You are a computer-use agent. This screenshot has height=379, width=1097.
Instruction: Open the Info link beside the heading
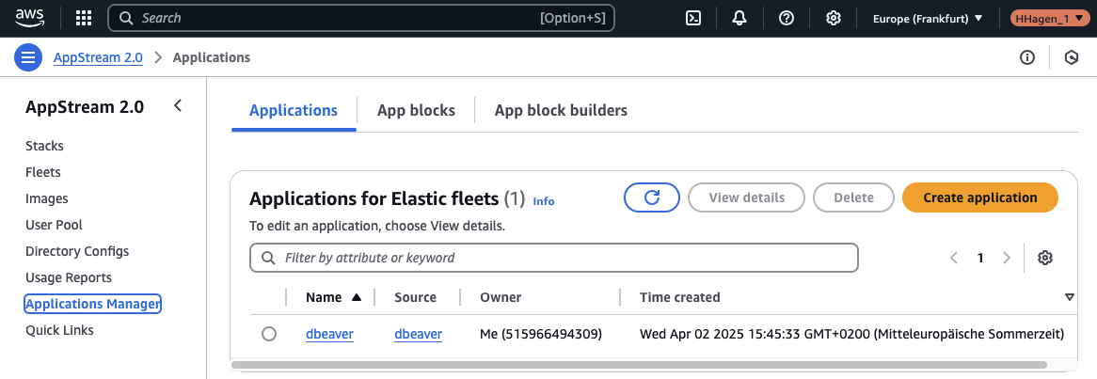click(x=543, y=201)
